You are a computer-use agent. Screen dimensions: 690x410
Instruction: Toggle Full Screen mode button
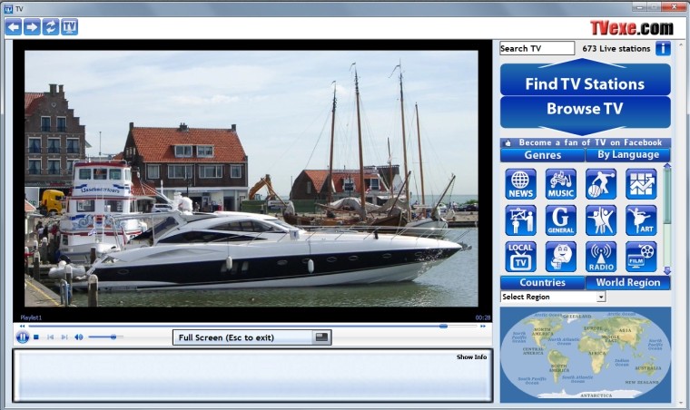[x=251, y=337]
